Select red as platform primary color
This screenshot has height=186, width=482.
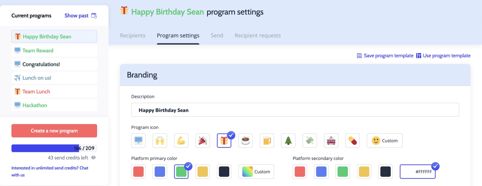[x=139, y=172]
